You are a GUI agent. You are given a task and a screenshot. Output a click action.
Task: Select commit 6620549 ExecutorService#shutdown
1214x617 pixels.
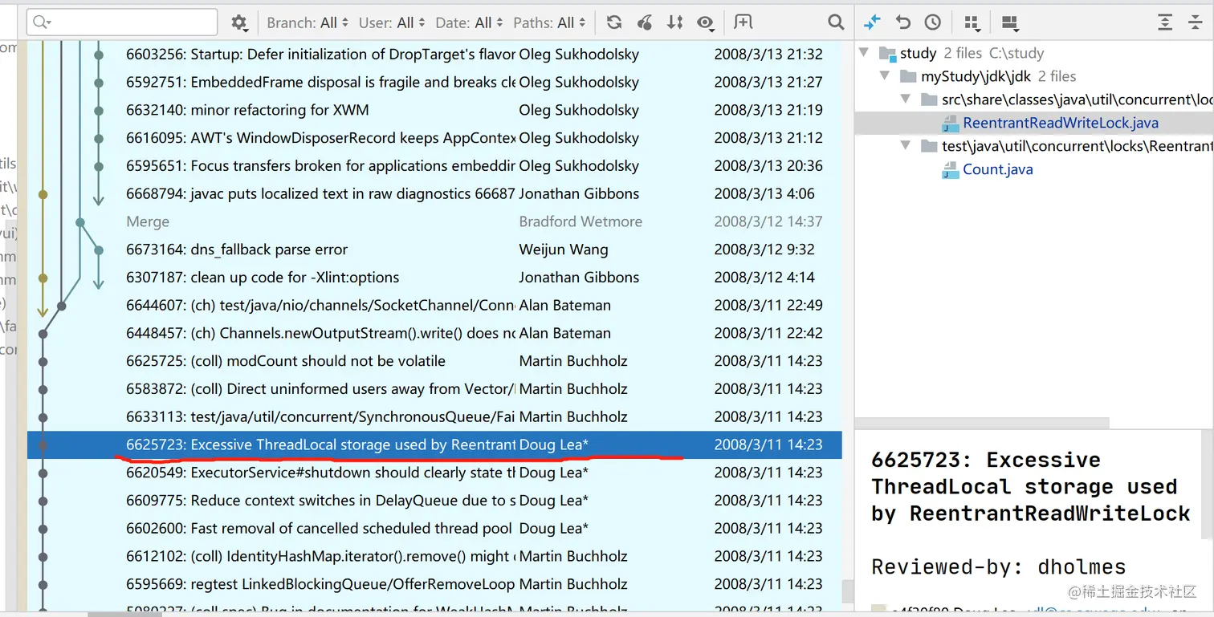(434, 473)
